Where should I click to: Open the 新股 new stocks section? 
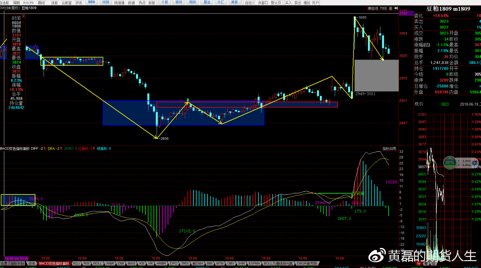click(152, 2)
